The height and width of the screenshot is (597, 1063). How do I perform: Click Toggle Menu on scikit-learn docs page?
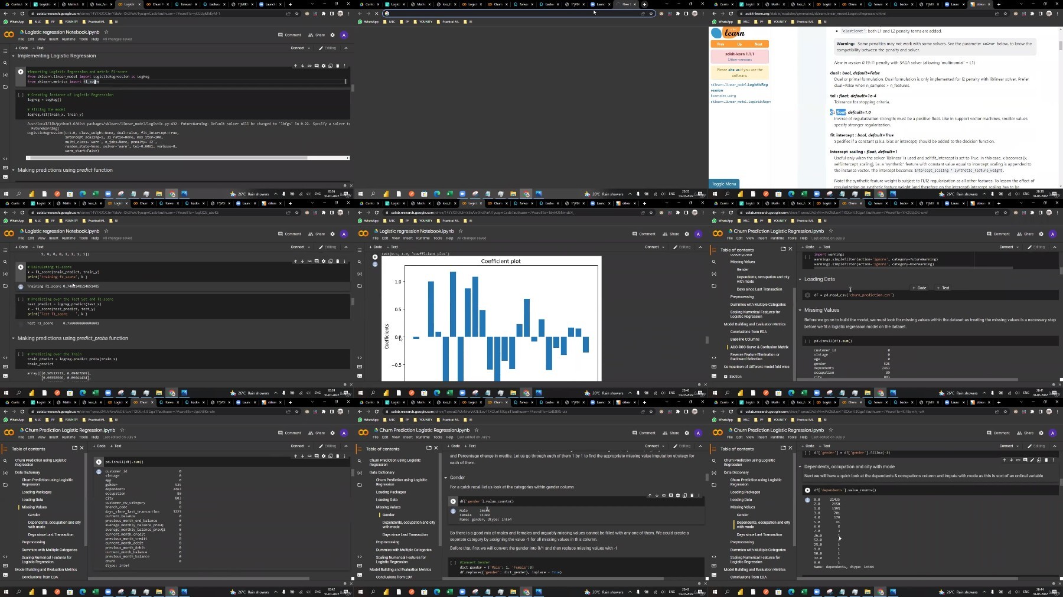tap(724, 184)
